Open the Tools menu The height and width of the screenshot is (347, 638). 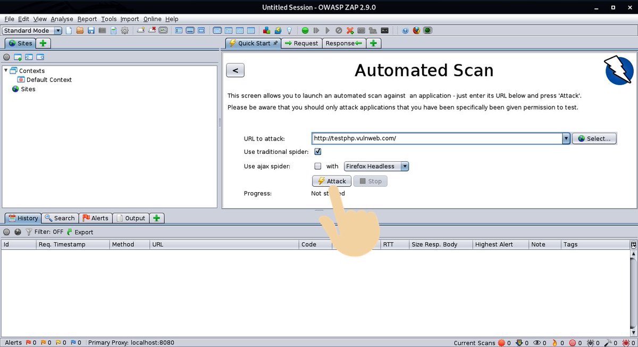109,19
